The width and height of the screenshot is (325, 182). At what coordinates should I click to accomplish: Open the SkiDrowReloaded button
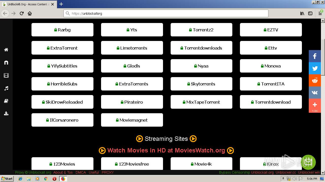62,102
